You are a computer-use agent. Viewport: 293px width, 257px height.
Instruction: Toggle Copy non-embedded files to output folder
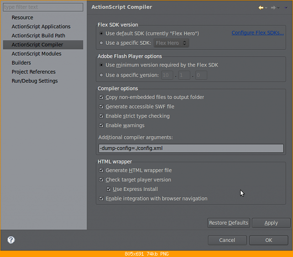101,97
